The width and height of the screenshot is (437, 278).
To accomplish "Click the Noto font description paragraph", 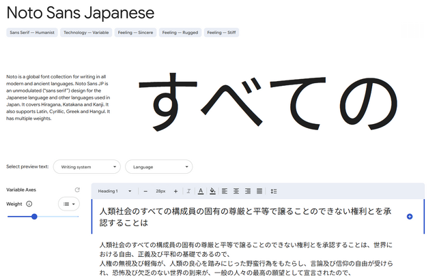I will [58, 97].
